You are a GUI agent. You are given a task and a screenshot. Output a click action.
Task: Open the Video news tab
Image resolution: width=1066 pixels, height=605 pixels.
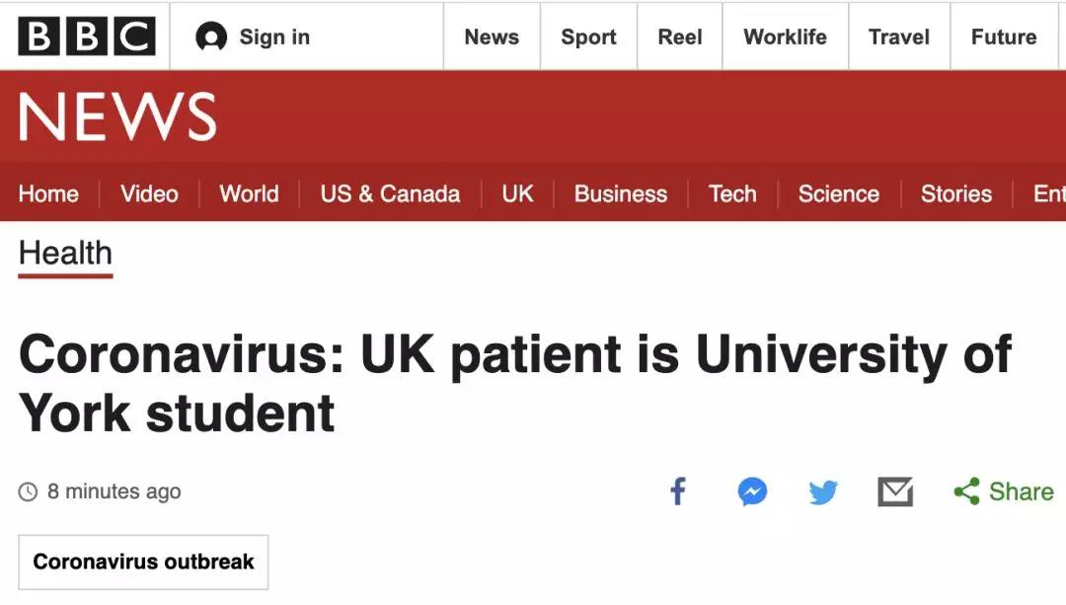149,193
